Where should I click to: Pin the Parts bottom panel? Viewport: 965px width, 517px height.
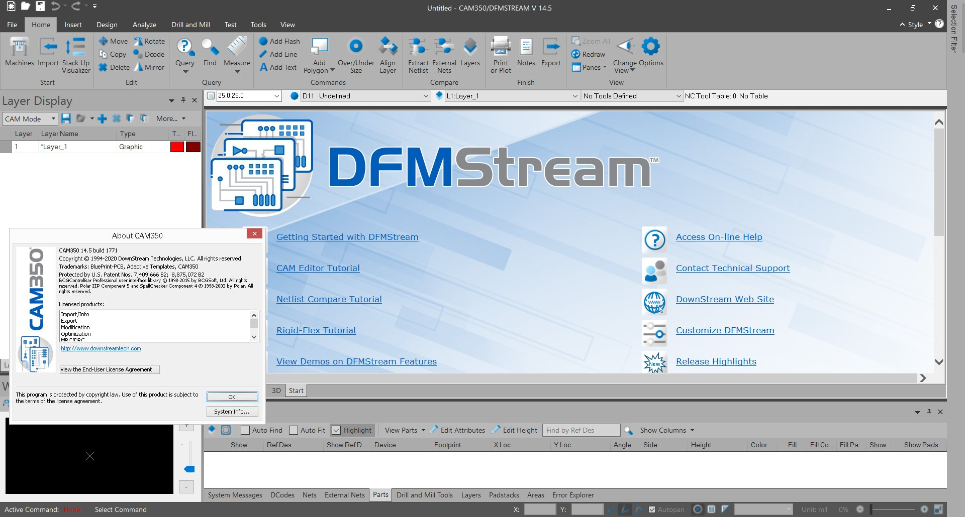click(x=929, y=412)
